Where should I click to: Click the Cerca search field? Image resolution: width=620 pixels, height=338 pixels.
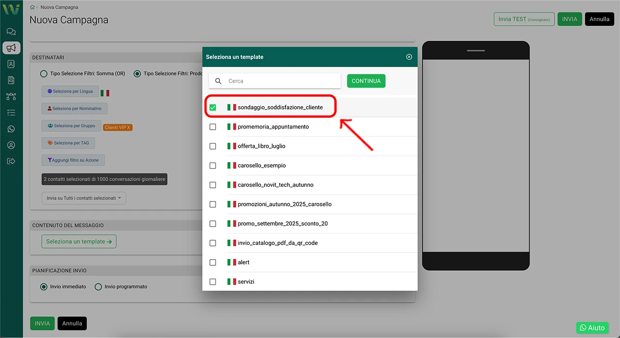click(x=275, y=81)
